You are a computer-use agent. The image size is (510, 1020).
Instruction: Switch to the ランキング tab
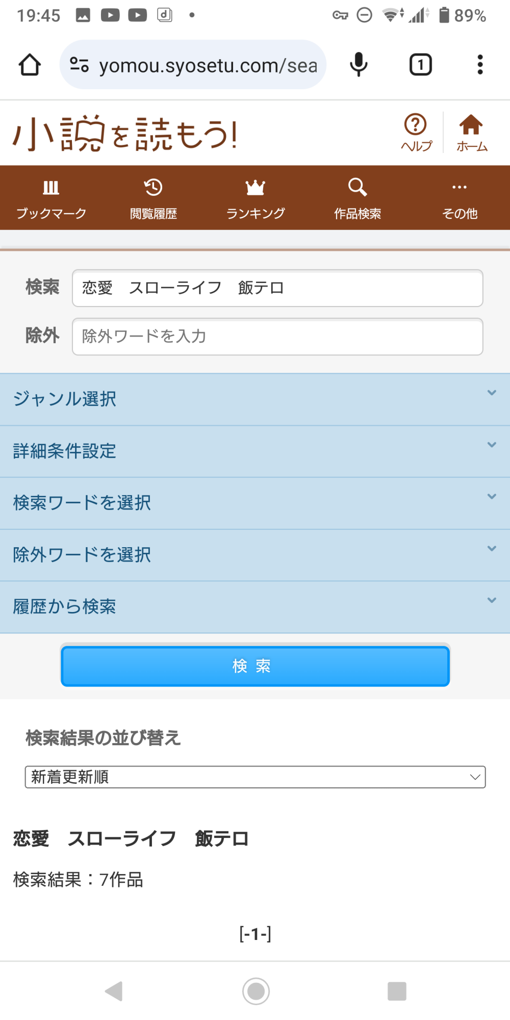[x=255, y=198]
